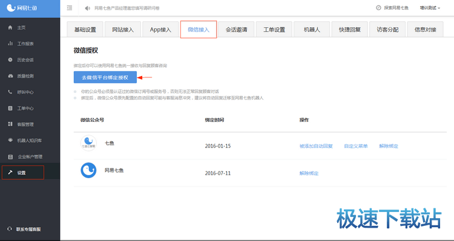This screenshot has height=241, width=454.
Task: Click the speaker announcement icon
Action: click(87, 8)
